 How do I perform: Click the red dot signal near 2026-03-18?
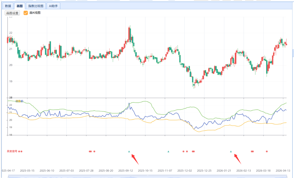click(267, 151)
